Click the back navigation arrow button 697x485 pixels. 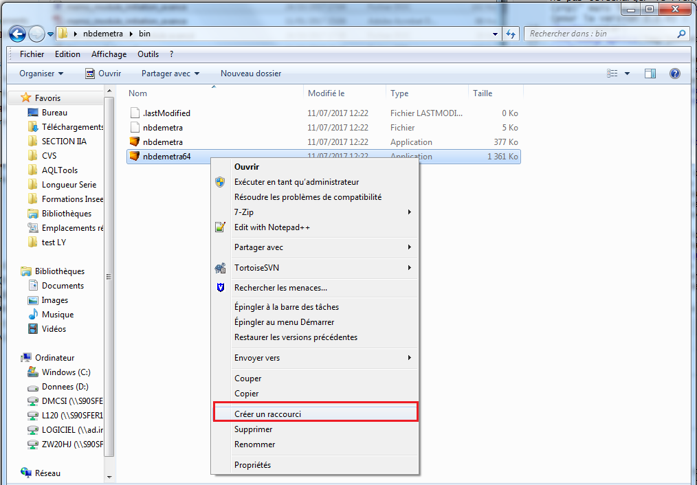click(x=18, y=34)
